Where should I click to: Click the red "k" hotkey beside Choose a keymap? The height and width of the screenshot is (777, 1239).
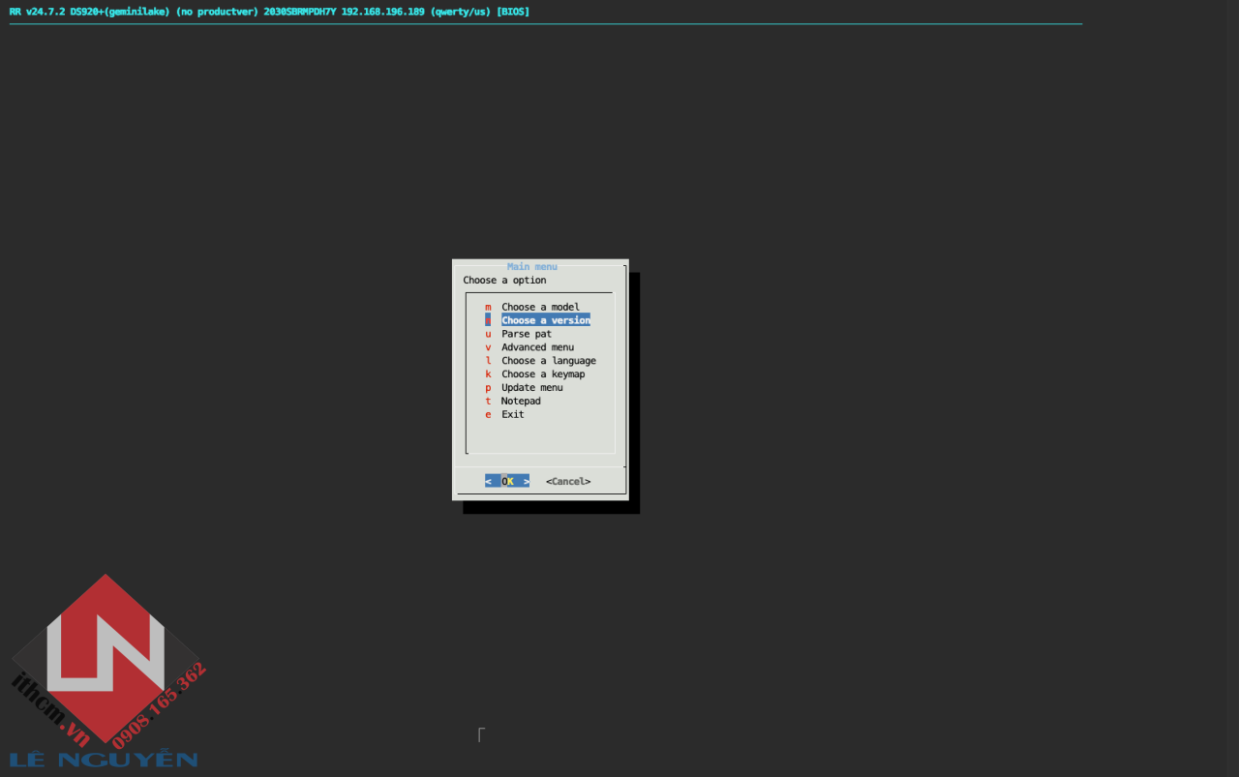pos(488,374)
